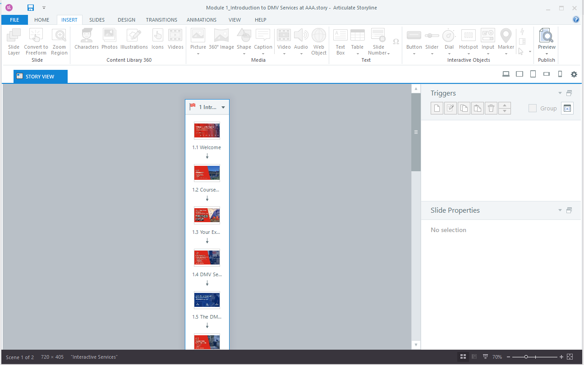The width and height of the screenshot is (584, 365).
Task: Select the phone landscape preview icon
Action: (x=547, y=74)
